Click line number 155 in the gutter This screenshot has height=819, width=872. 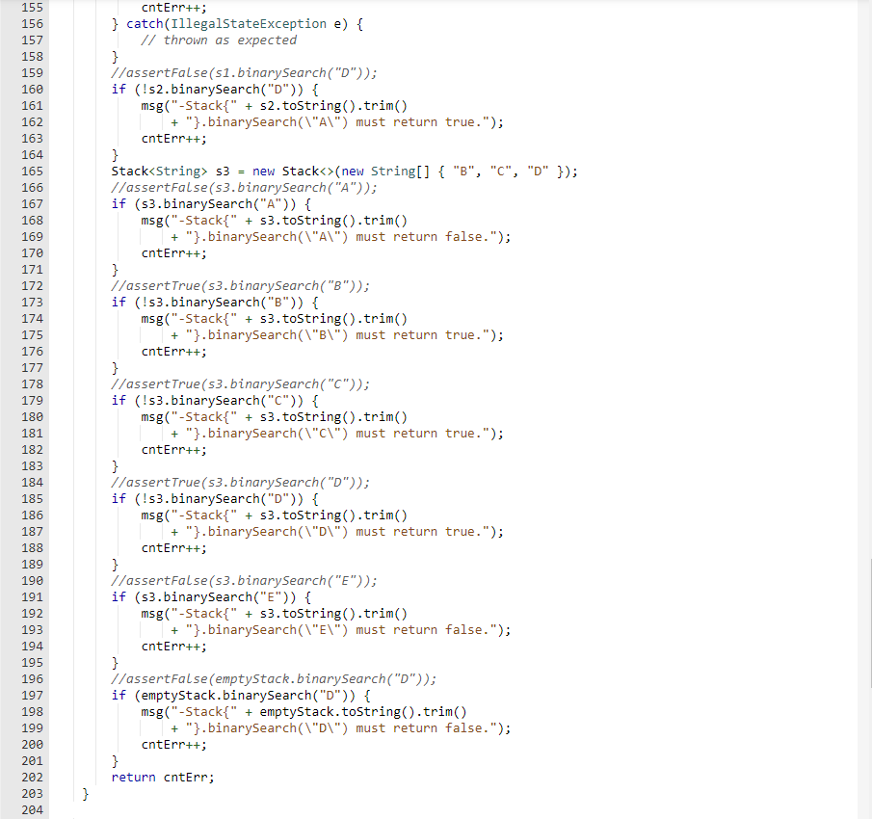(32, 7)
